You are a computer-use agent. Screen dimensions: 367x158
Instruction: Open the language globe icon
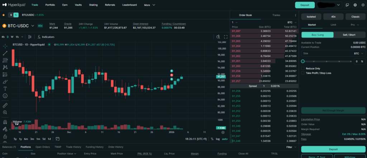pos(355,5)
